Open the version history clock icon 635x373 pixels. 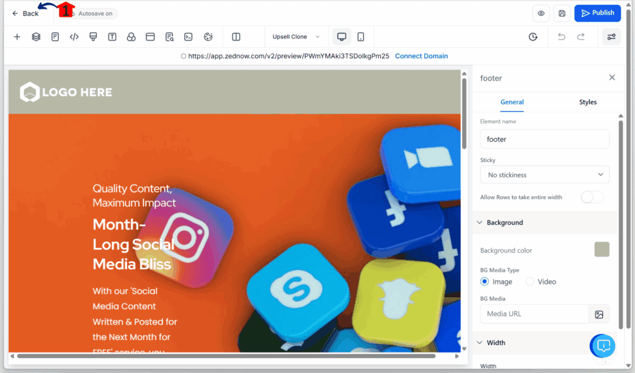point(533,37)
